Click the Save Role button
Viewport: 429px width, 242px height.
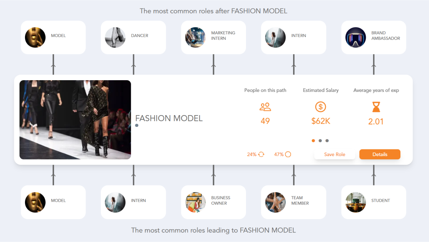click(x=335, y=154)
